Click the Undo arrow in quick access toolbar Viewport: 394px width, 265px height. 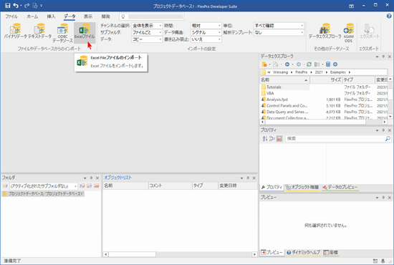16,6
